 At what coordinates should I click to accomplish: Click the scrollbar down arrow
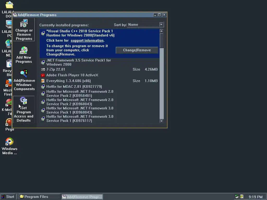[161, 121]
